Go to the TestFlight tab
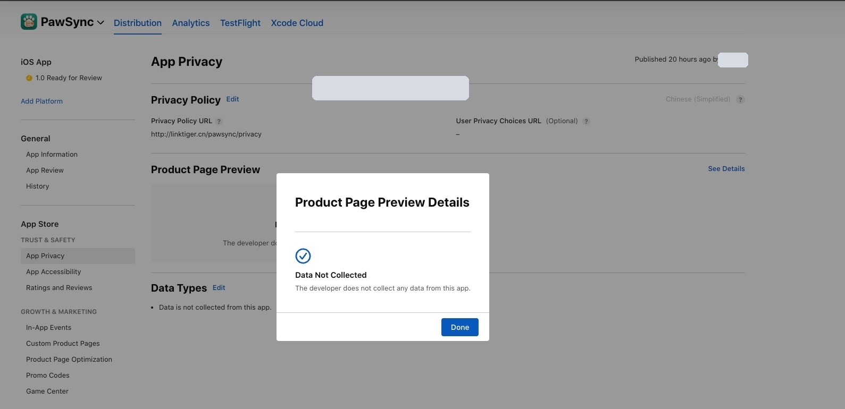 240,23
